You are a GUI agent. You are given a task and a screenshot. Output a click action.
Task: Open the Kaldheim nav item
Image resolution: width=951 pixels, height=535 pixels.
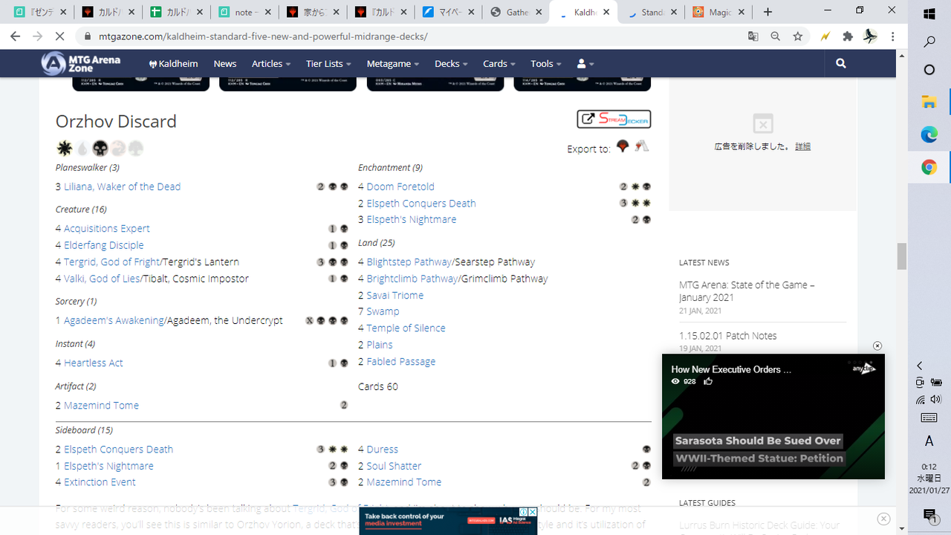click(x=174, y=64)
